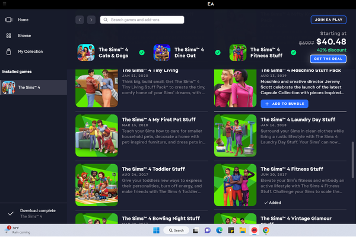356x237 pixels.
Task: Click the Cats & Dogs pack icon
Action: point(86,53)
